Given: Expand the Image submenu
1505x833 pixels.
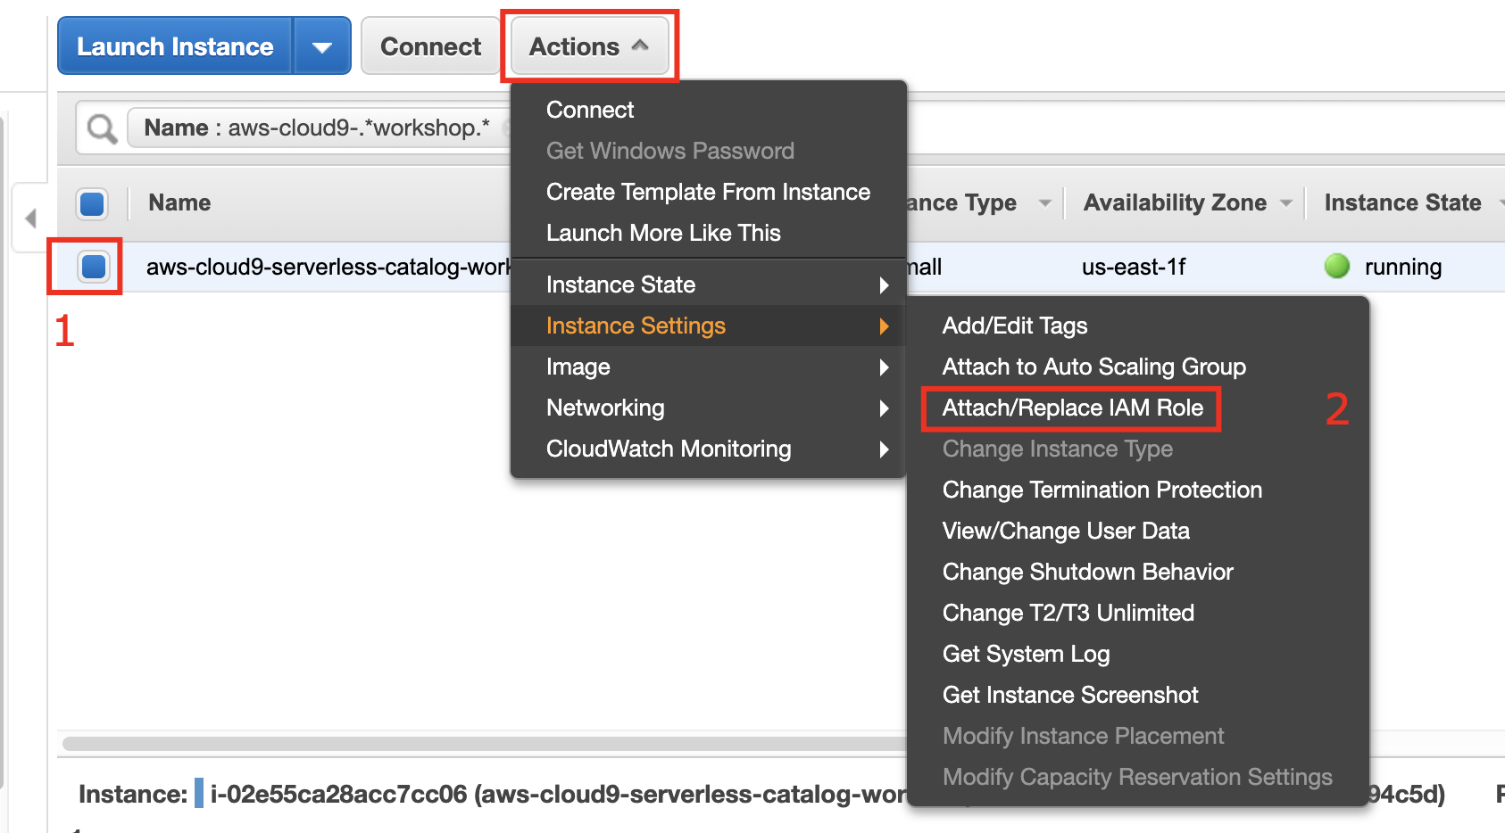Looking at the screenshot, I should [x=709, y=367].
